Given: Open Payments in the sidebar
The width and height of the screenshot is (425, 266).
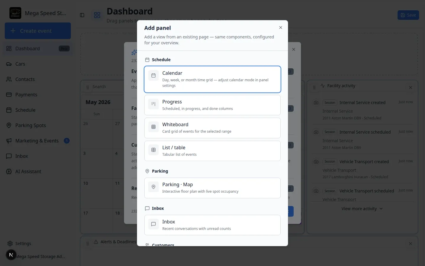Looking at the screenshot, I should [x=38, y=95].
